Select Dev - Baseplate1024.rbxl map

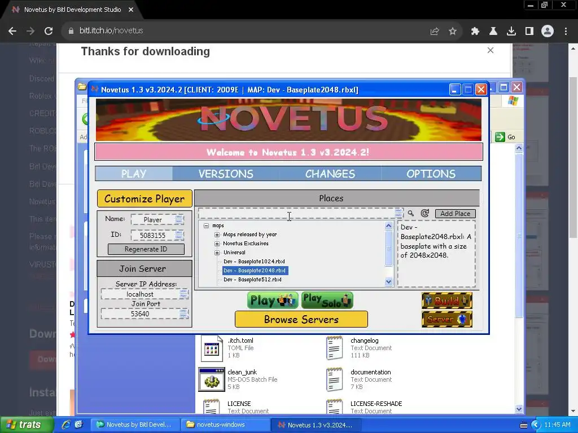tap(254, 262)
